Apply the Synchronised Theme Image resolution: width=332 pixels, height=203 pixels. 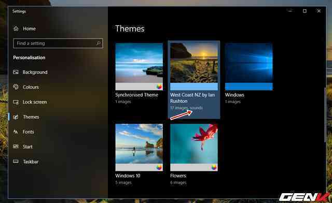pos(139,67)
